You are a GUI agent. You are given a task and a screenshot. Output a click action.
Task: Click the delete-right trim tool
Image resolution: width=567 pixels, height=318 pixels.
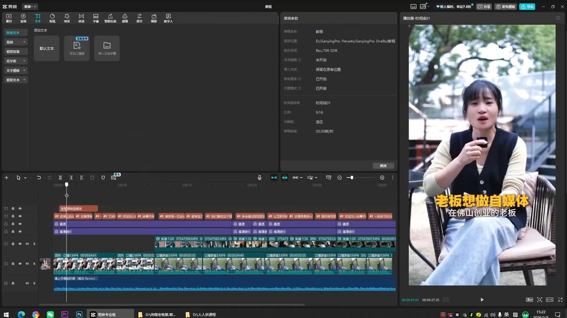coord(82,178)
